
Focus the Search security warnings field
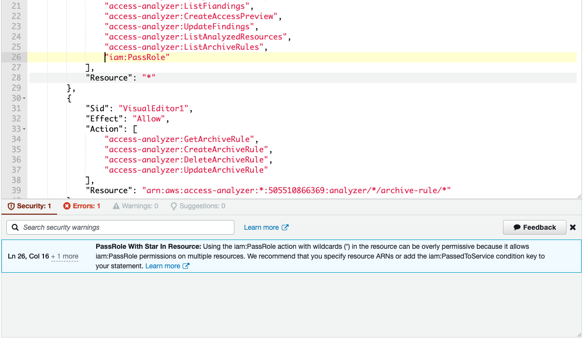click(125, 227)
